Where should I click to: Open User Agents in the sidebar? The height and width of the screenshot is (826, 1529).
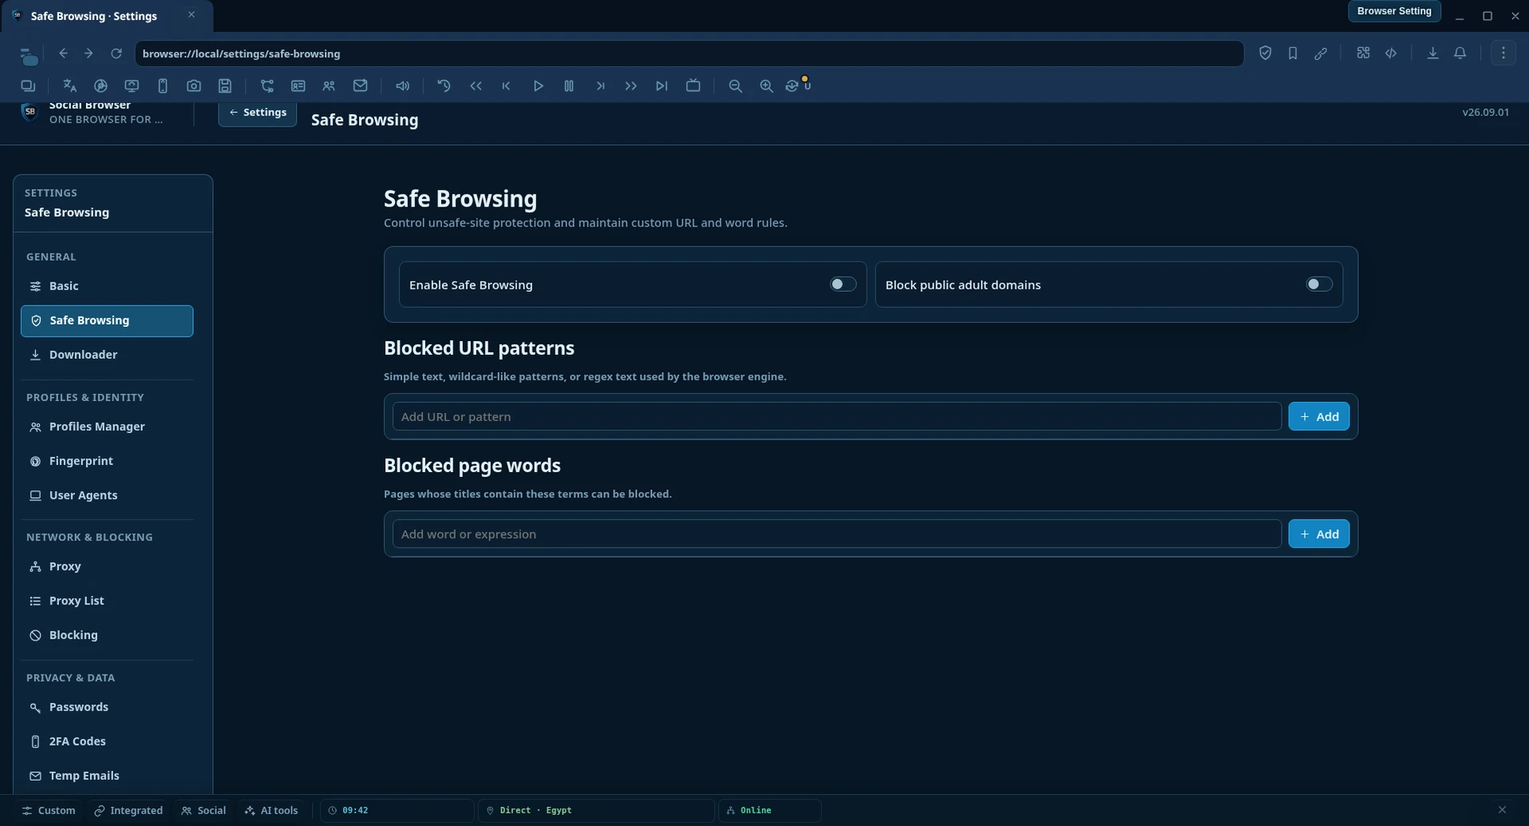(107, 495)
